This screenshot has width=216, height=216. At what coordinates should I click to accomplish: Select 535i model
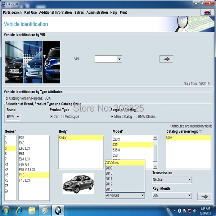pyautogui.click(x=133, y=145)
